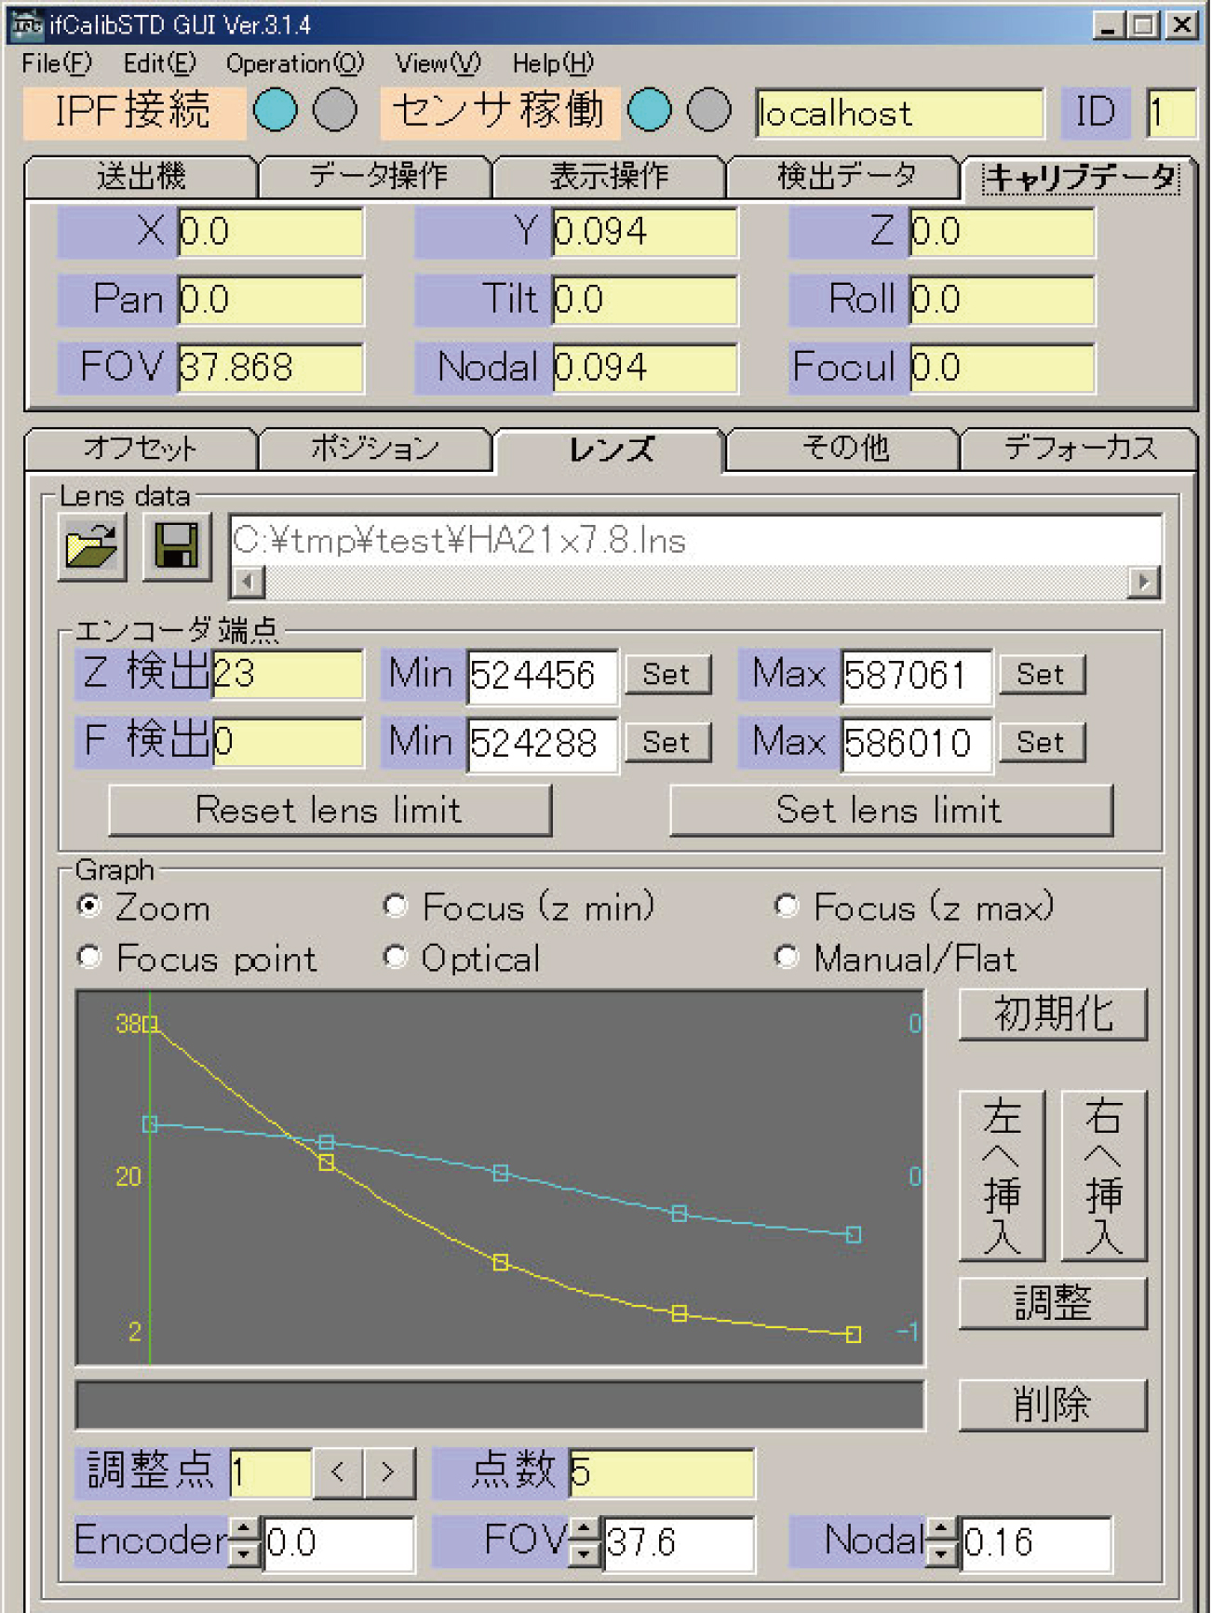
Task: Click the blue IPF接続 status indicator
Action: [x=276, y=110]
